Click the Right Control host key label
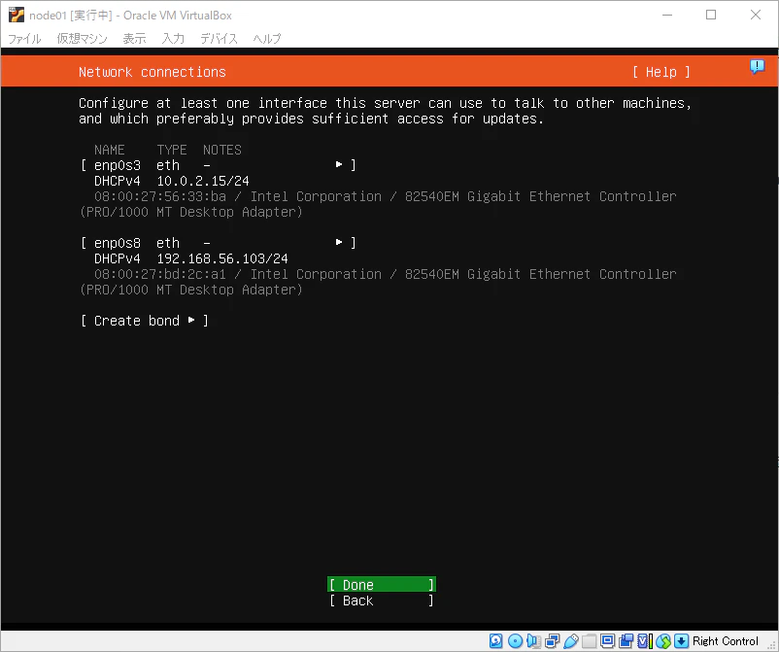 click(726, 640)
